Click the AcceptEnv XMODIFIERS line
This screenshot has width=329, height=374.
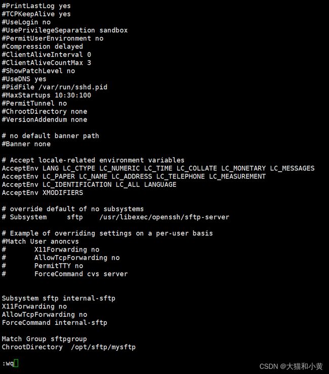point(43,193)
